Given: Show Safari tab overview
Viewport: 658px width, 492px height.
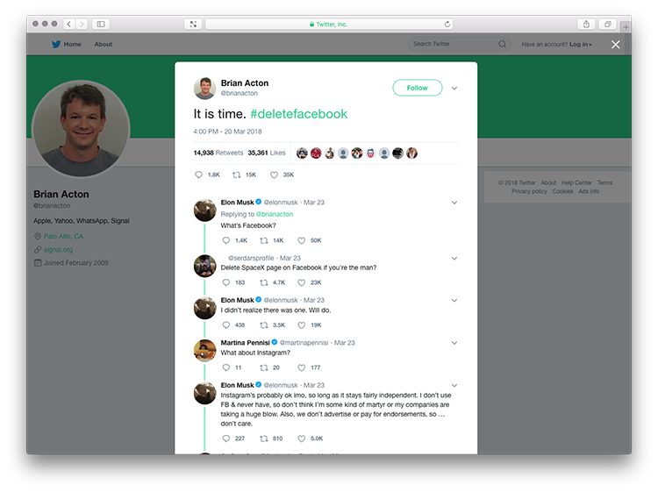Looking at the screenshot, I should tap(607, 24).
